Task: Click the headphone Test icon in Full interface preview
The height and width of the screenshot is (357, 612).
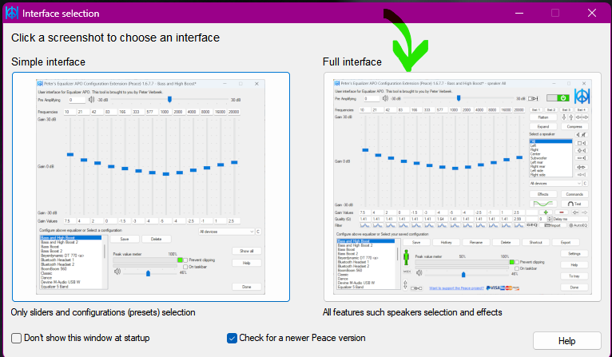Action: pos(574,204)
